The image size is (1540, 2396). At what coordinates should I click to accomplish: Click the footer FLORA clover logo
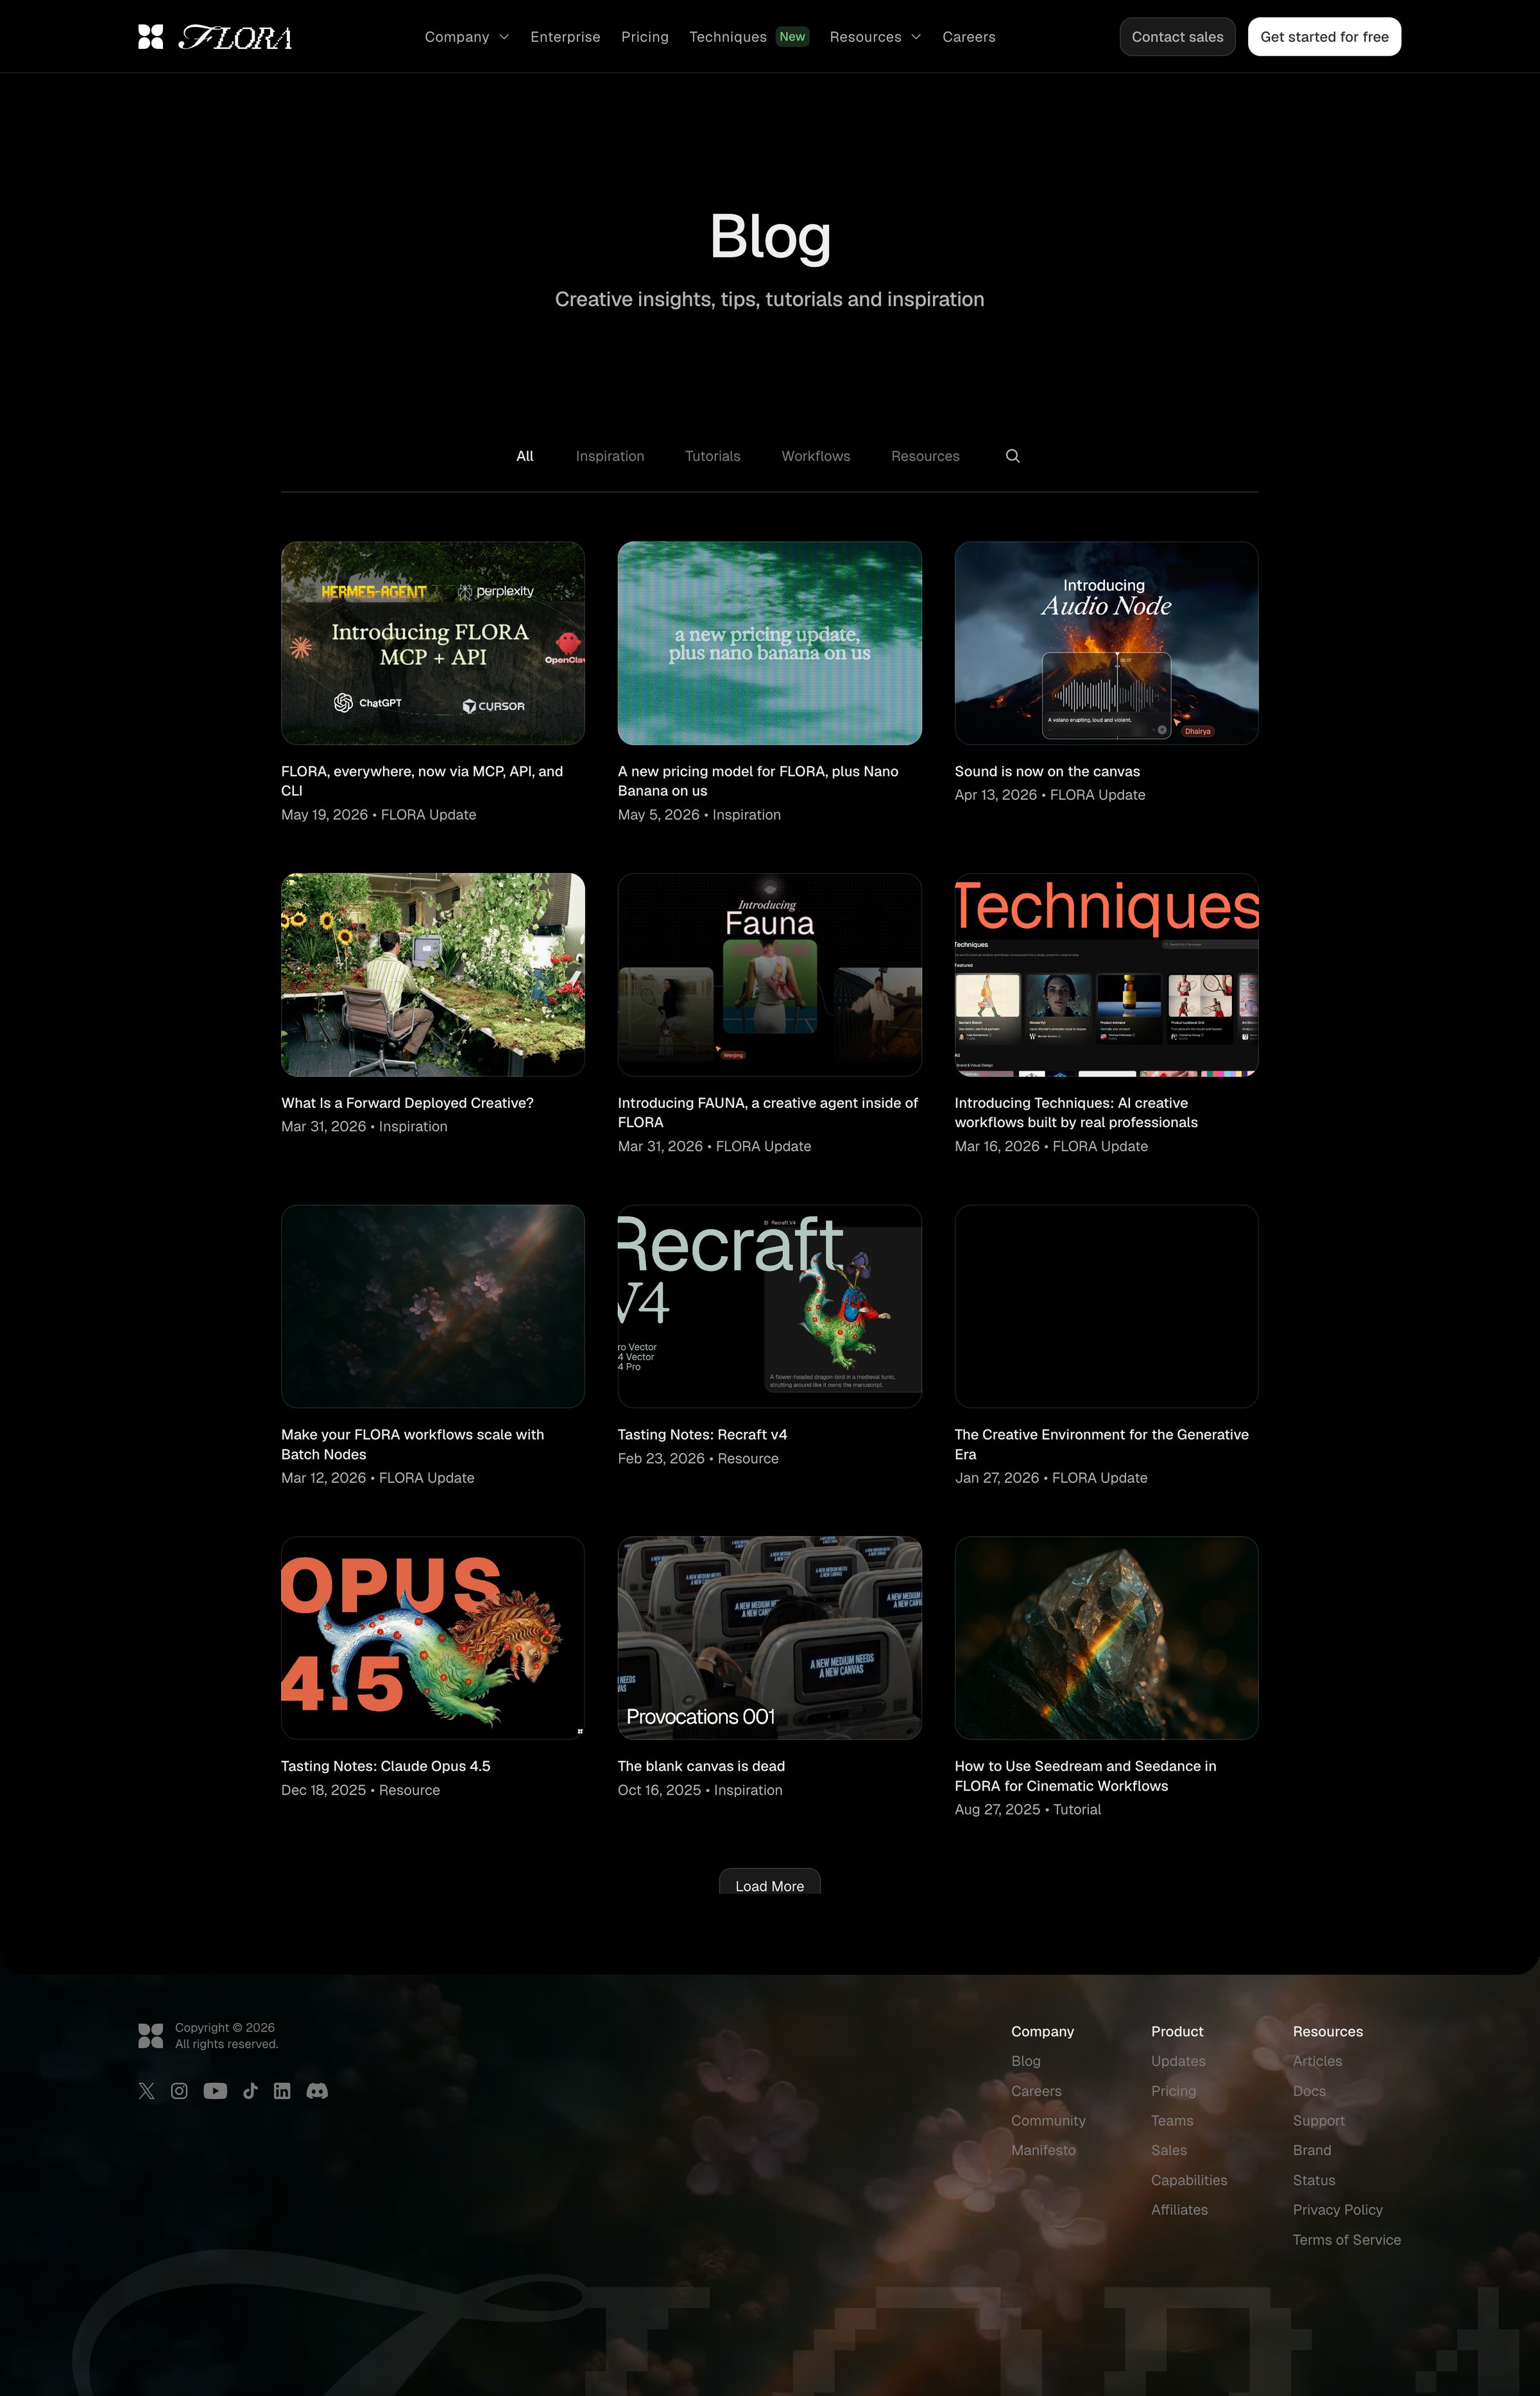[150, 2036]
